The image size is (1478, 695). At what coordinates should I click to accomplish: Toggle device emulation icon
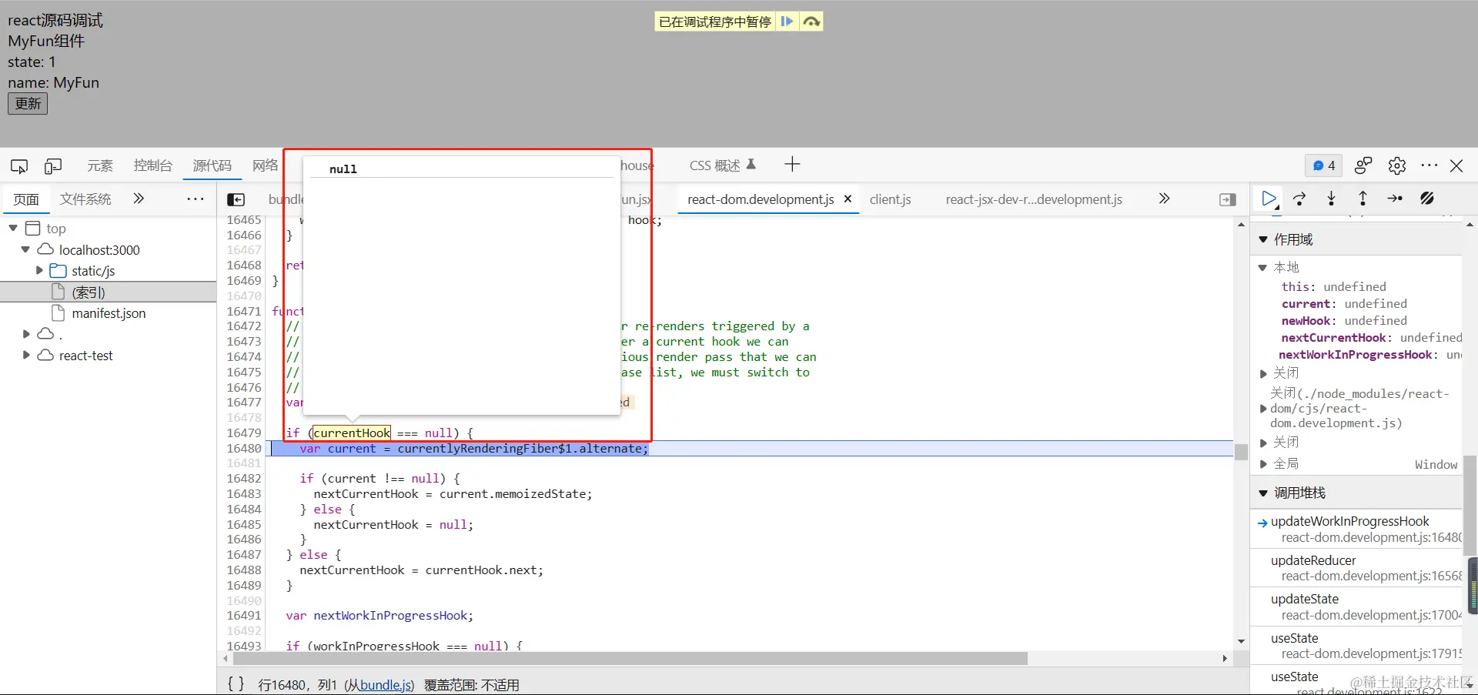point(53,165)
